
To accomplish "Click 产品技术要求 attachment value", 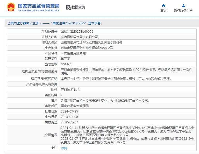I will point(70,90).
